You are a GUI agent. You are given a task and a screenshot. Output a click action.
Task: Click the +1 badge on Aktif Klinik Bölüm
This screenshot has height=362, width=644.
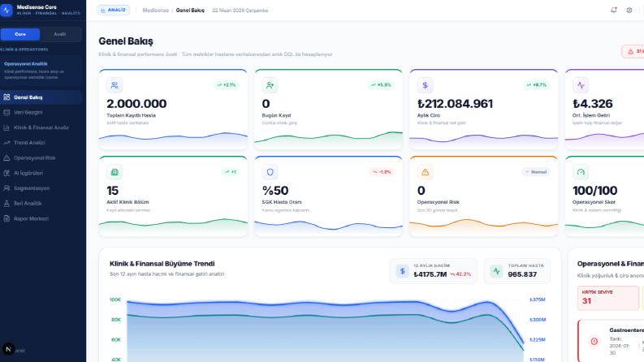tap(231, 172)
